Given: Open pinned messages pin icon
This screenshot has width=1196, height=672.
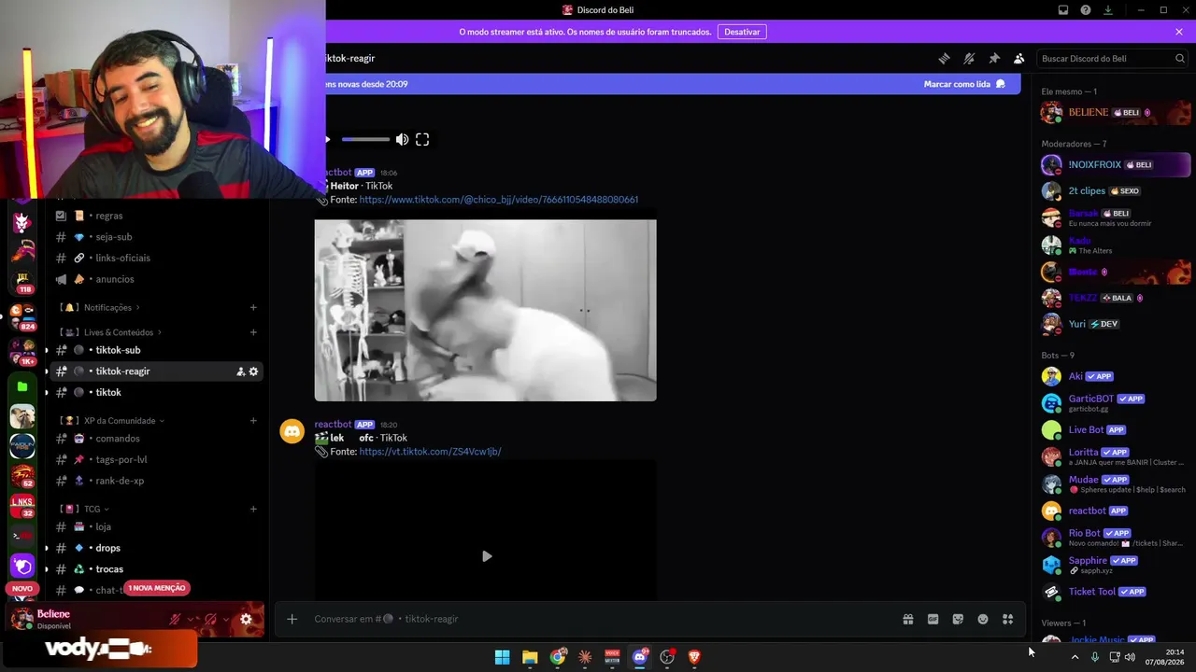Looking at the screenshot, I should pyautogui.click(x=994, y=59).
